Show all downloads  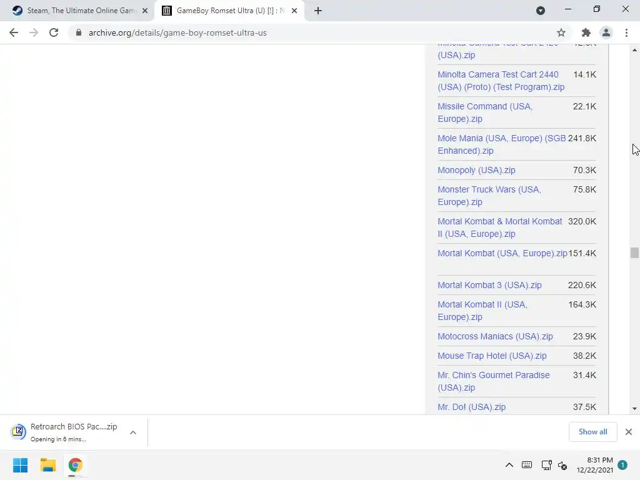click(592, 432)
